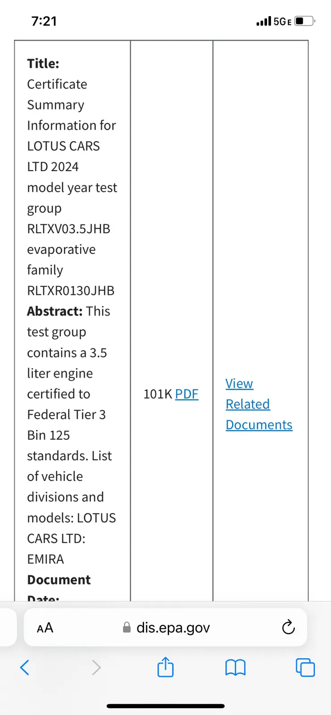Image resolution: width=331 pixels, height=715 pixels.
Task: Open the Bookmarks book icon
Action: (235, 668)
